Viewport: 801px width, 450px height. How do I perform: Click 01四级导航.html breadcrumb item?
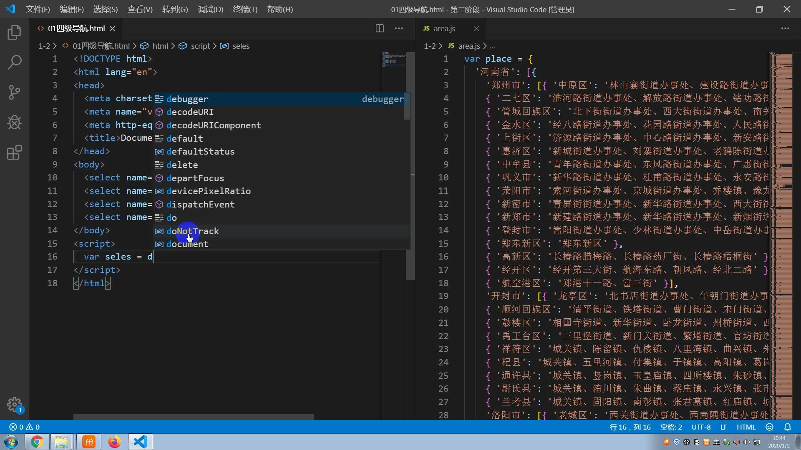(96, 46)
